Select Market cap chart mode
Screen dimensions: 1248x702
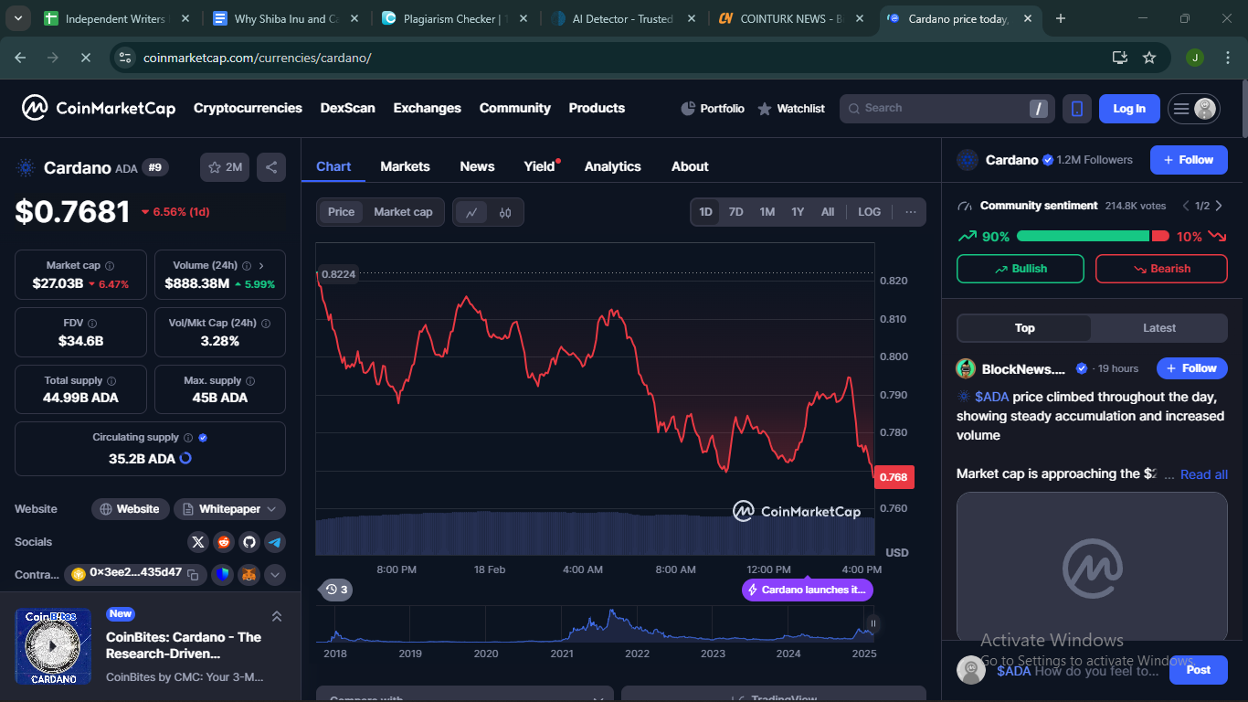pyautogui.click(x=403, y=212)
